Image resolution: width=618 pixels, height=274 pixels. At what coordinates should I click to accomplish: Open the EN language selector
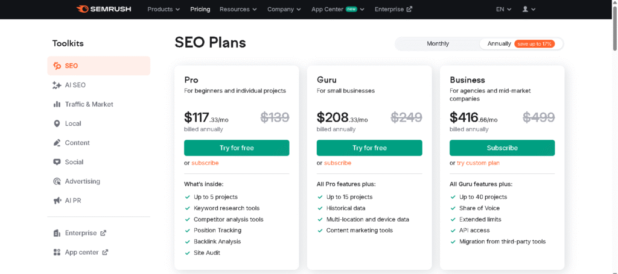[503, 9]
